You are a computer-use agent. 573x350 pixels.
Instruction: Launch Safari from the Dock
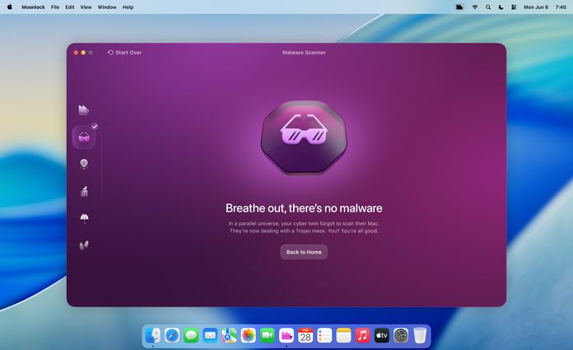172,335
